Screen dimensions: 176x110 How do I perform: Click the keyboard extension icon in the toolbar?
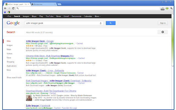tap(163, 9)
